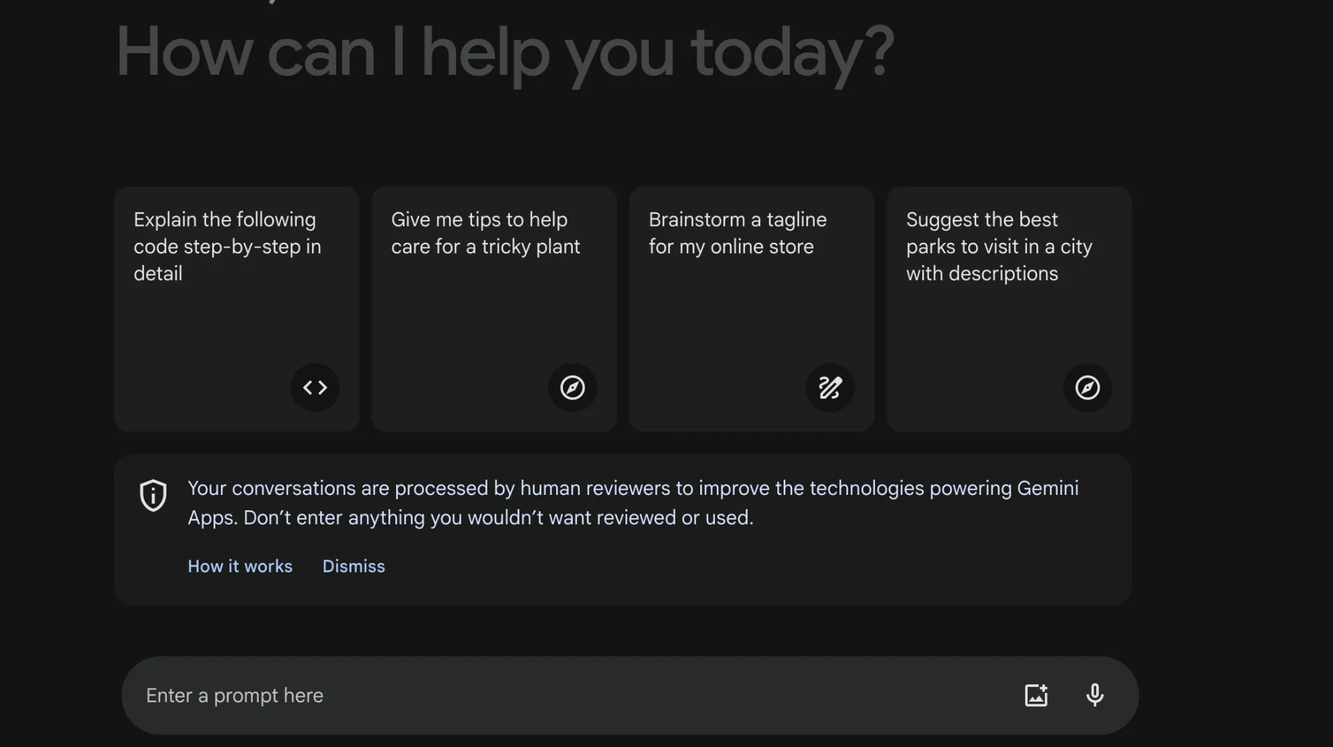
Task: Dismiss the human reviewers privacy notice
Action: [x=353, y=566]
